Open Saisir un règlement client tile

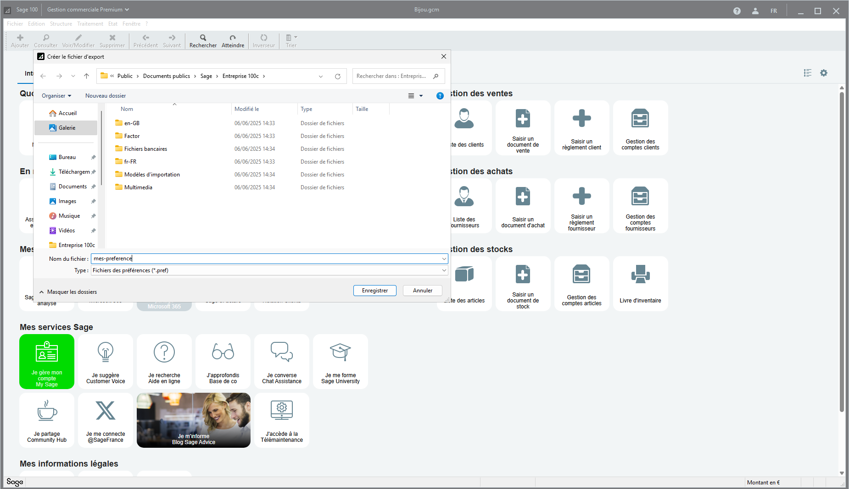[x=582, y=128]
